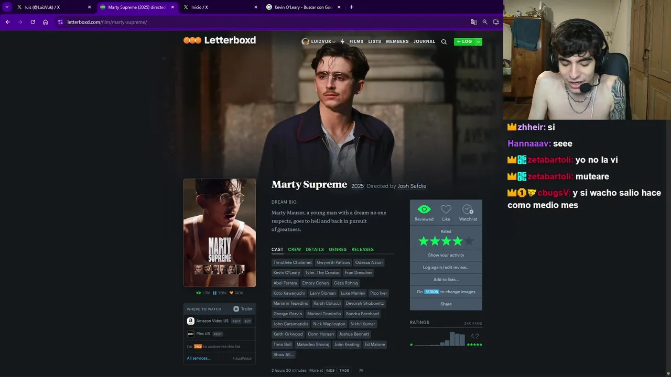This screenshot has height=377, width=671.
Task: Click the address bar URL
Action: click(x=107, y=22)
